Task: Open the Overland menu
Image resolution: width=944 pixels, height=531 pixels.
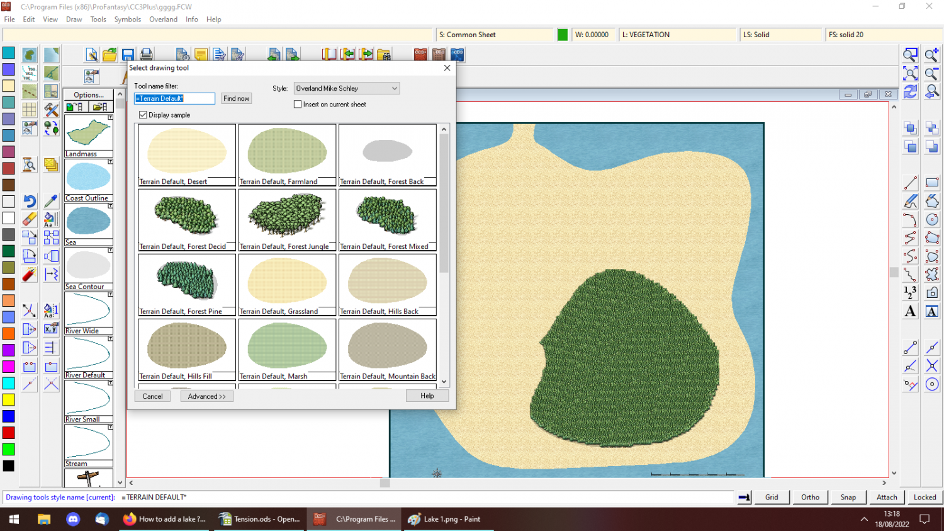Action: [x=163, y=20]
